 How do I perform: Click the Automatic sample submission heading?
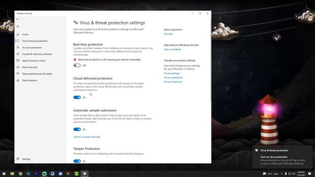pos(95,110)
